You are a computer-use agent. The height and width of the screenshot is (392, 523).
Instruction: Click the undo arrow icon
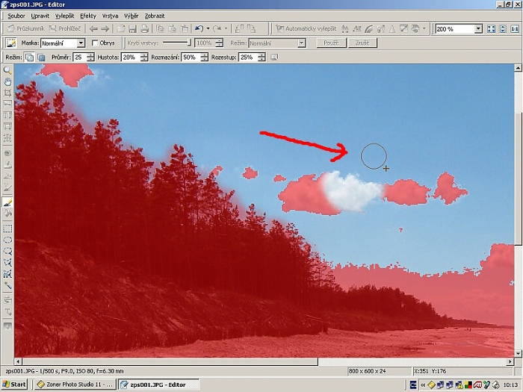[199, 29]
